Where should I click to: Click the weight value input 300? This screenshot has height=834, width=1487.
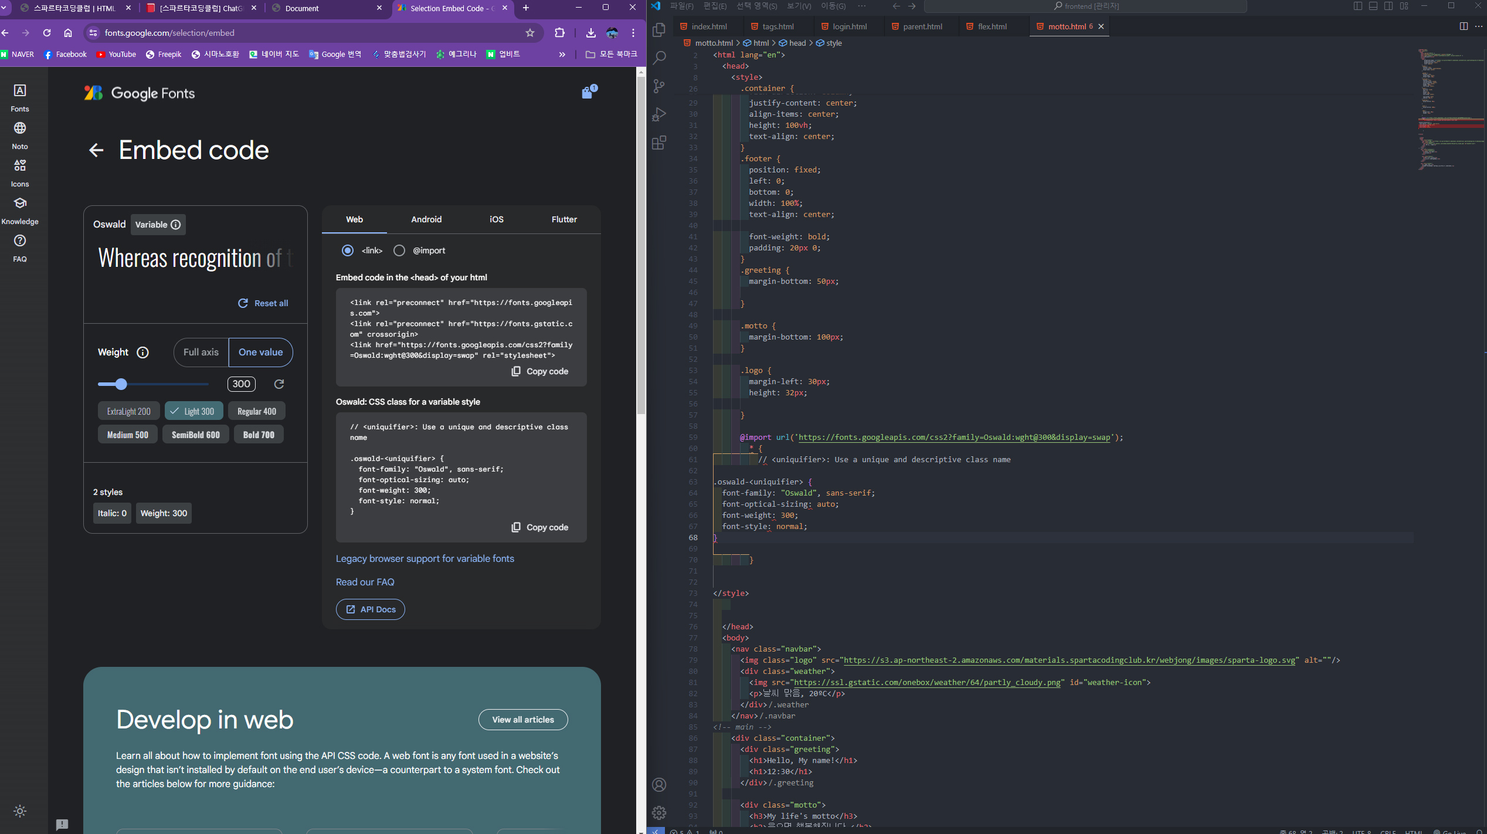242,384
